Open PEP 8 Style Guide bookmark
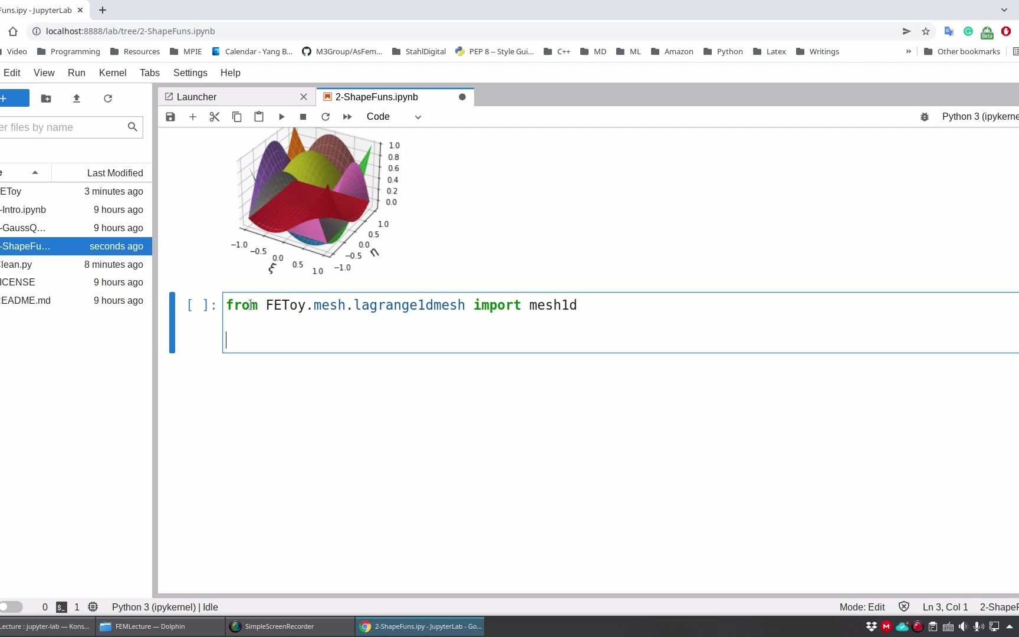 click(x=495, y=51)
